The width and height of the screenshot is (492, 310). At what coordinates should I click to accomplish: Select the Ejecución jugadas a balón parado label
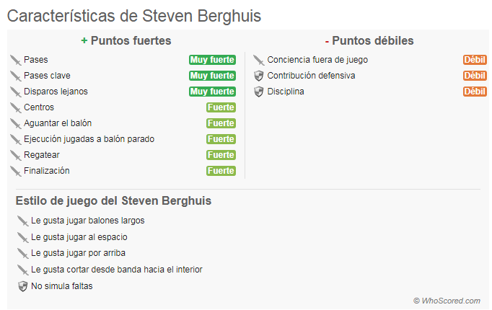pos(89,139)
